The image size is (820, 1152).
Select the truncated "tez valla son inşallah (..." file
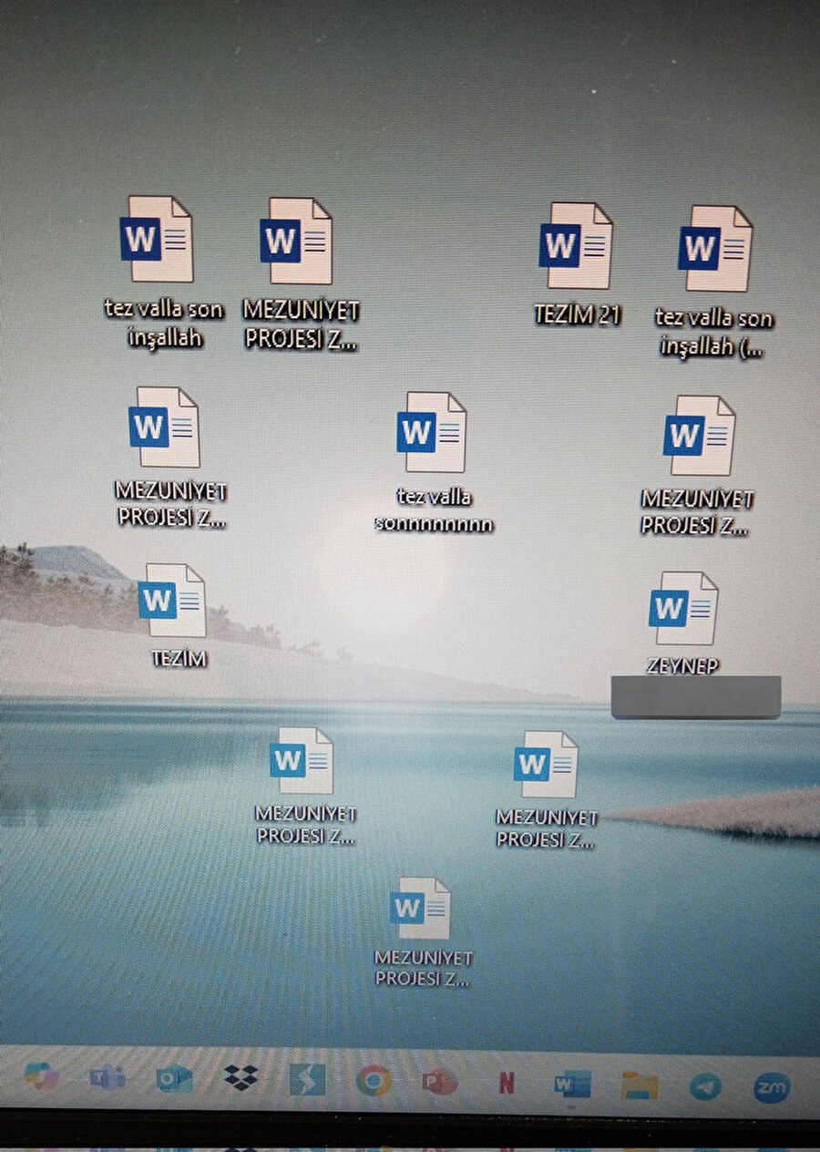click(715, 249)
